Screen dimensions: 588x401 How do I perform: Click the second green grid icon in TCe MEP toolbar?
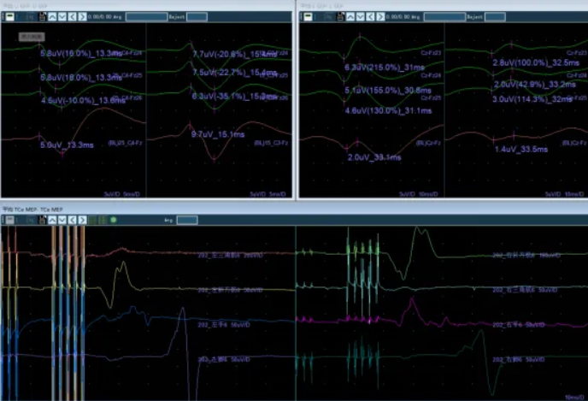click(102, 220)
